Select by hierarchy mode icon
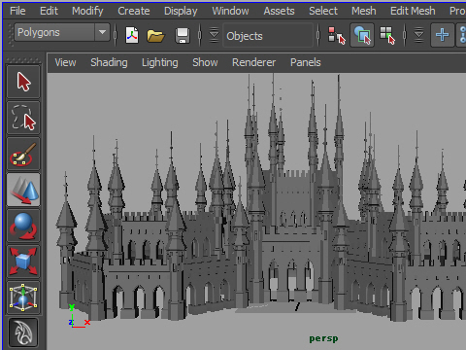Viewport: 466px width, 350px height. (x=337, y=35)
